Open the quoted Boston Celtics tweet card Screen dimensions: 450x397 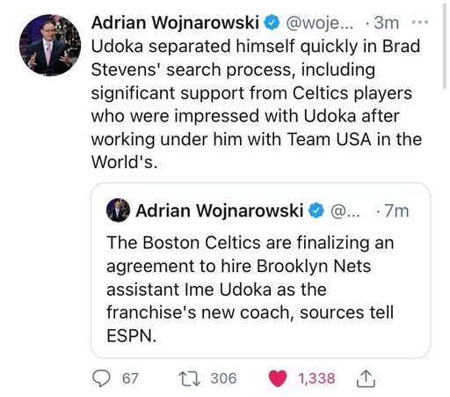[x=260, y=270]
